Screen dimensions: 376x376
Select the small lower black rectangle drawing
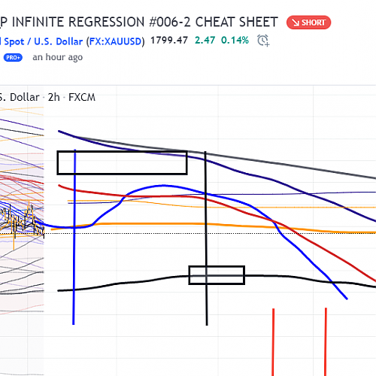[217, 275]
